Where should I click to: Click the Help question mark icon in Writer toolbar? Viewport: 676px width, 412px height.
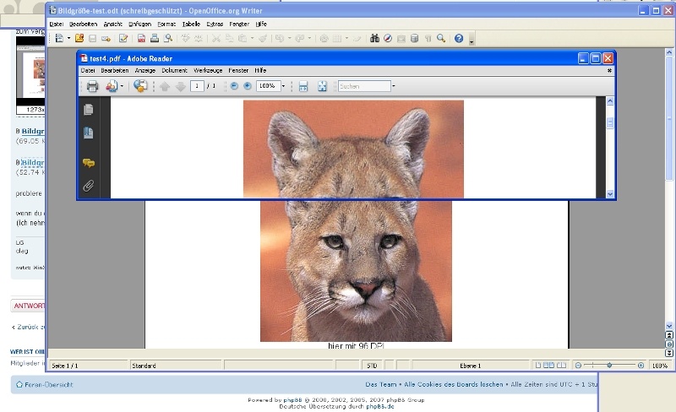pyautogui.click(x=459, y=39)
